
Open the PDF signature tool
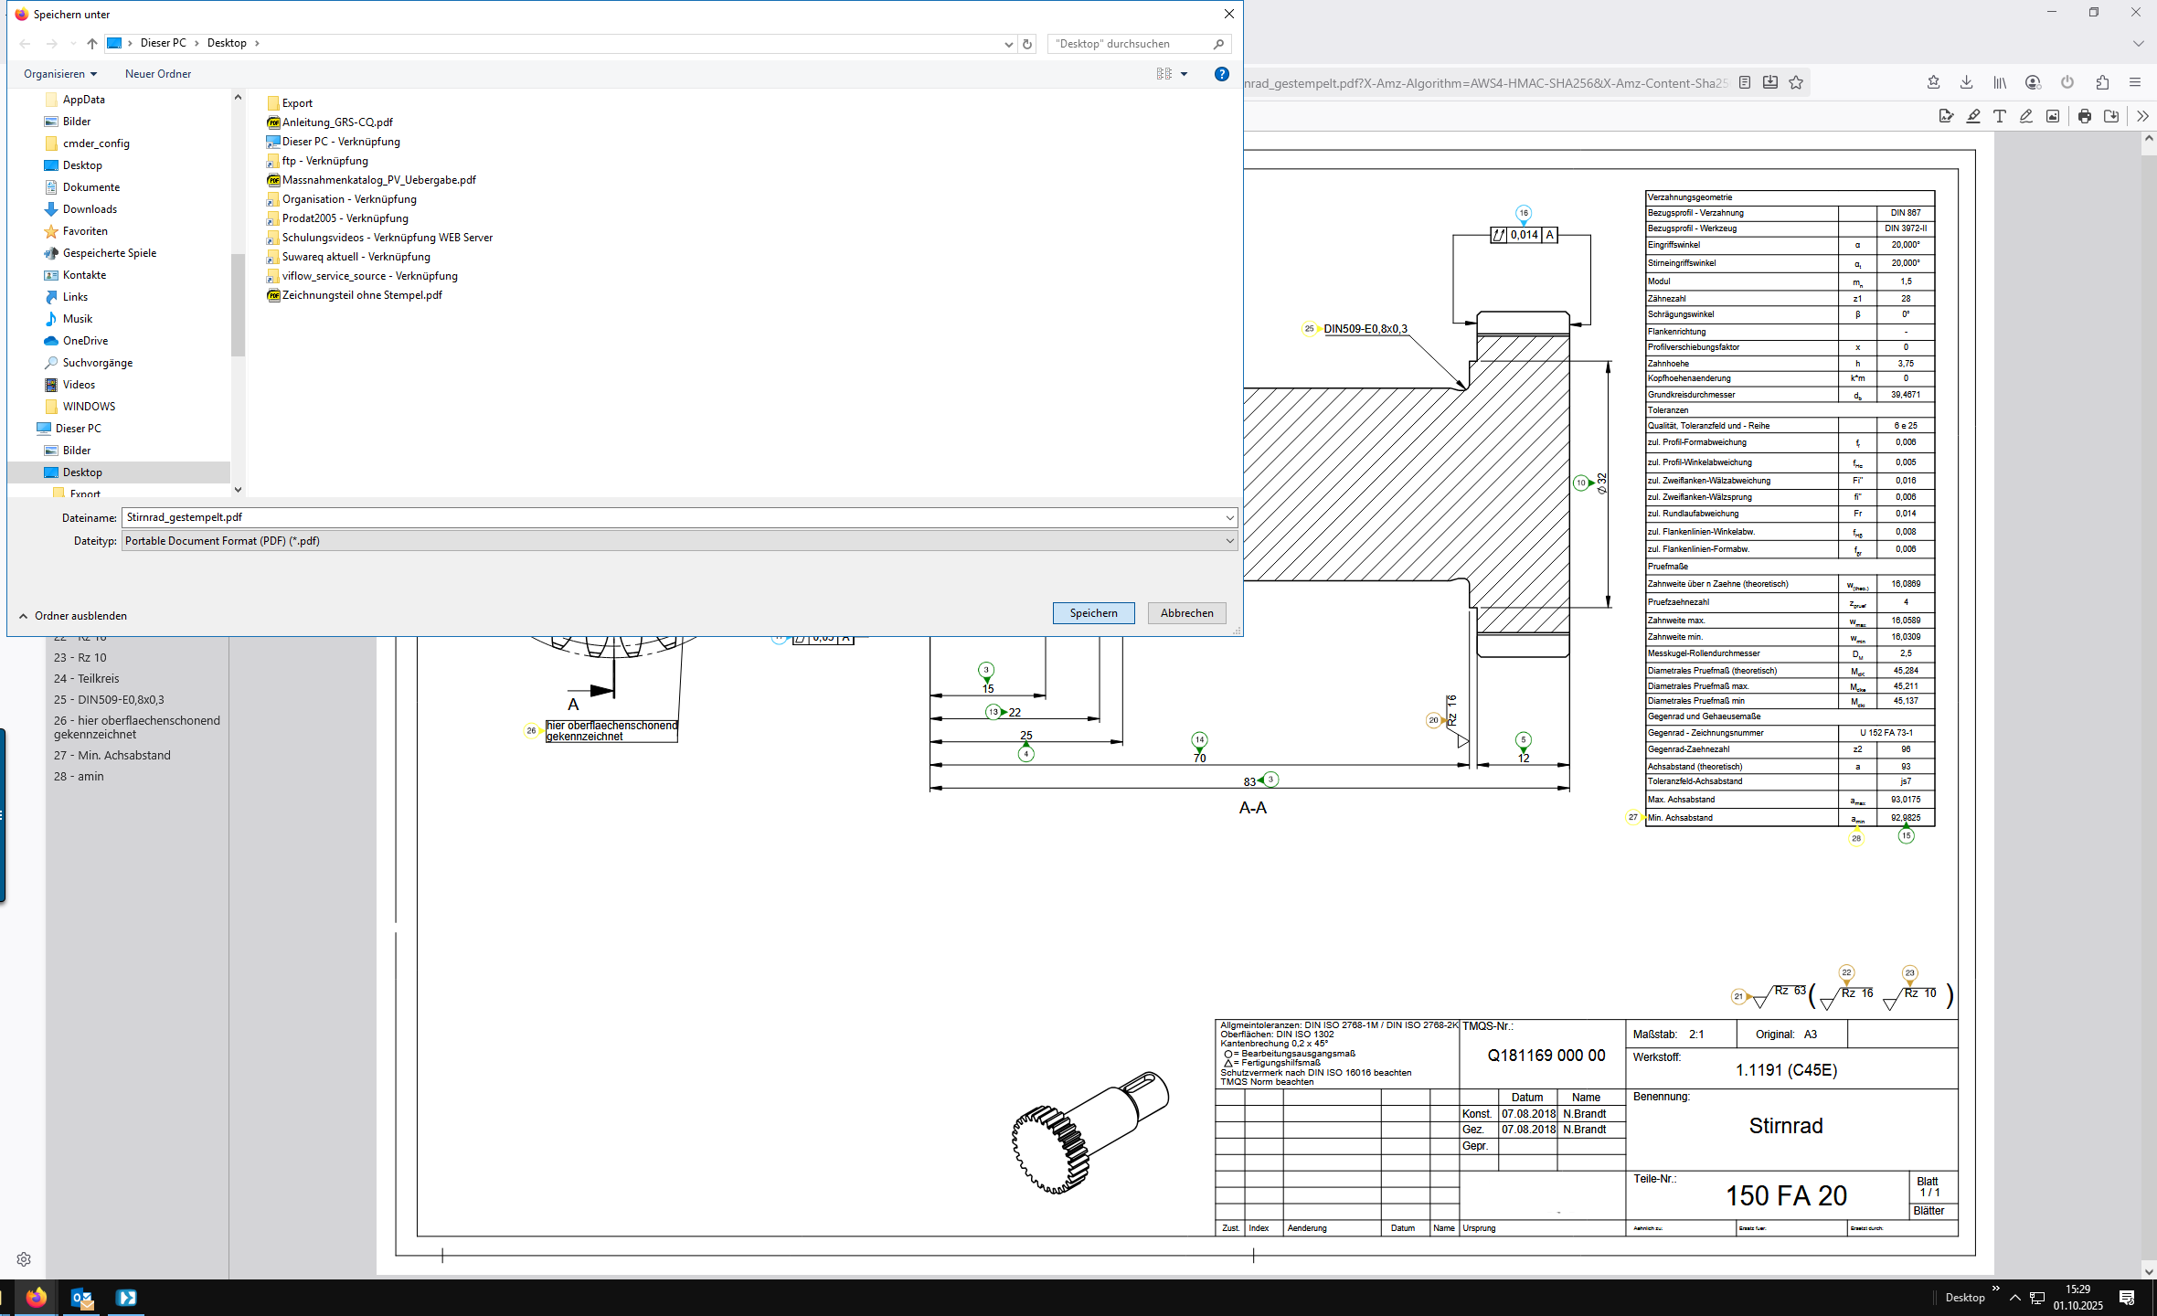[1946, 116]
